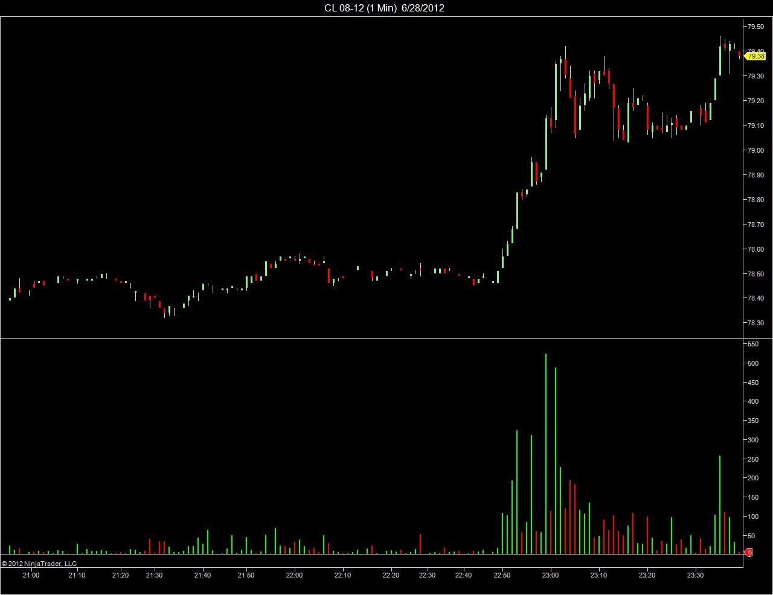773x595 pixels.
Task: Click the 22:00 time axis label
Action: (x=295, y=575)
